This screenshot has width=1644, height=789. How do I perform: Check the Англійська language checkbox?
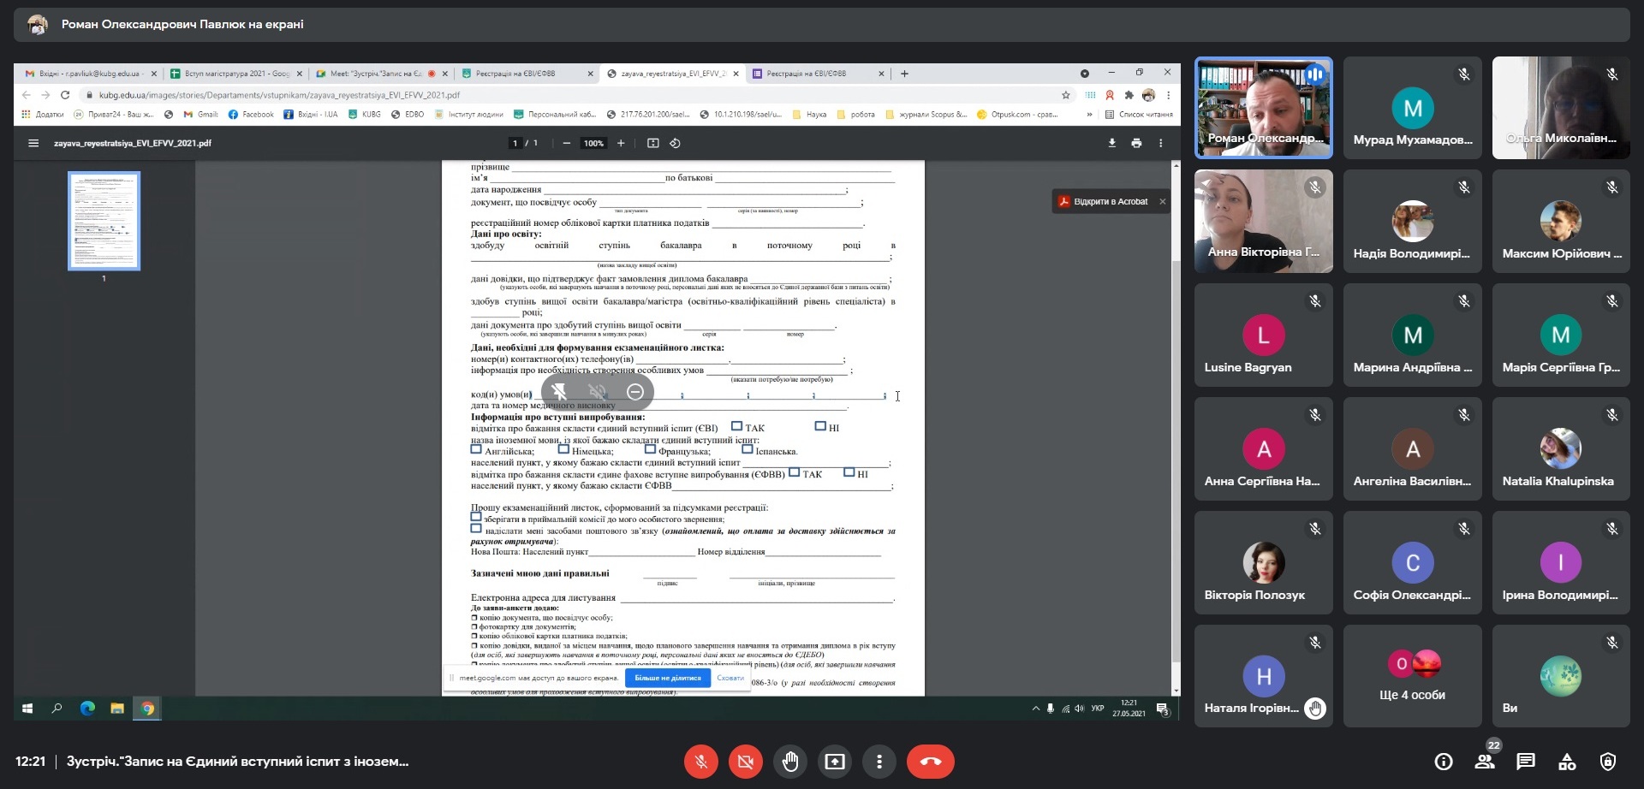(x=476, y=449)
